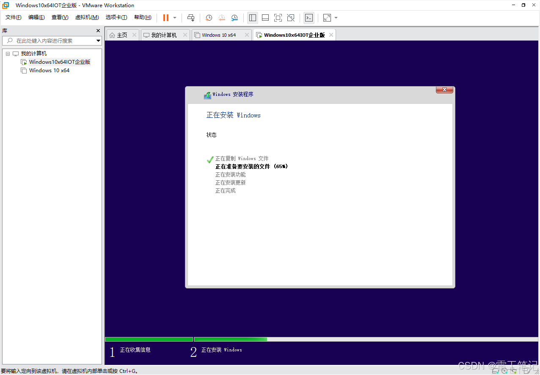
Task: Toggle the library sidebar view icon
Action: pos(253,18)
